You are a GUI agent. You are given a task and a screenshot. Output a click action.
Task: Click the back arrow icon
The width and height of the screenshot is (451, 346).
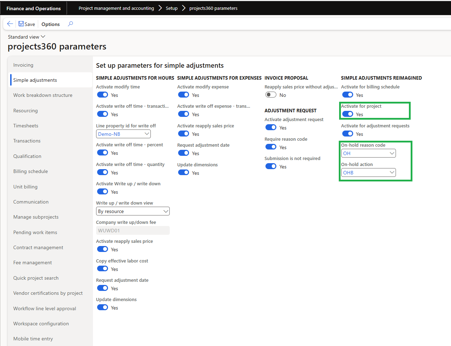click(10, 24)
